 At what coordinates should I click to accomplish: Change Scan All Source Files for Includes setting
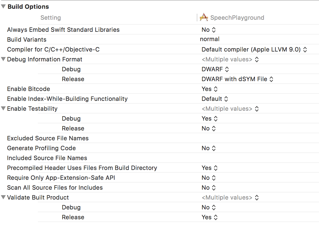209,187
